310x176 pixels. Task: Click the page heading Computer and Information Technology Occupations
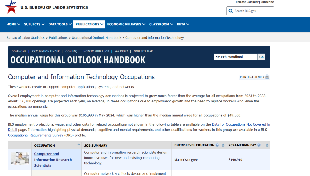pyautogui.click(x=81, y=77)
